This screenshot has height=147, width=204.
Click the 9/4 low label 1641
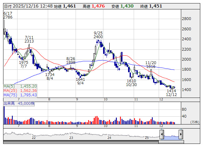[80, 79]
